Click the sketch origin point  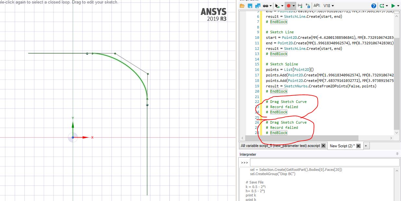[x=73, y=137]
